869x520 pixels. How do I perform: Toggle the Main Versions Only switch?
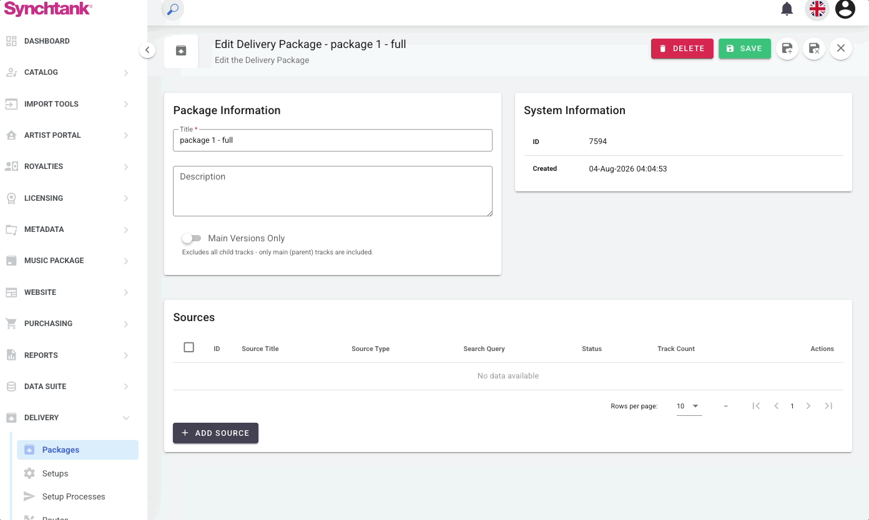pos(191,238)
